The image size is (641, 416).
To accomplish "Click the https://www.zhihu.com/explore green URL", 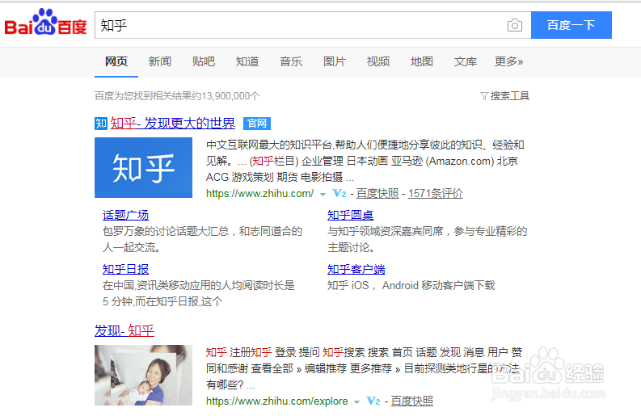I will tap(276, 401).
